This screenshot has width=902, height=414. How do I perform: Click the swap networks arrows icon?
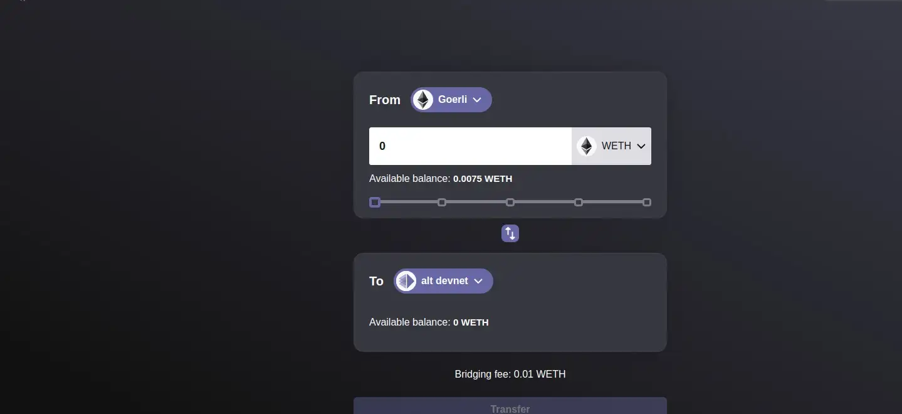[x=510, y=233]
